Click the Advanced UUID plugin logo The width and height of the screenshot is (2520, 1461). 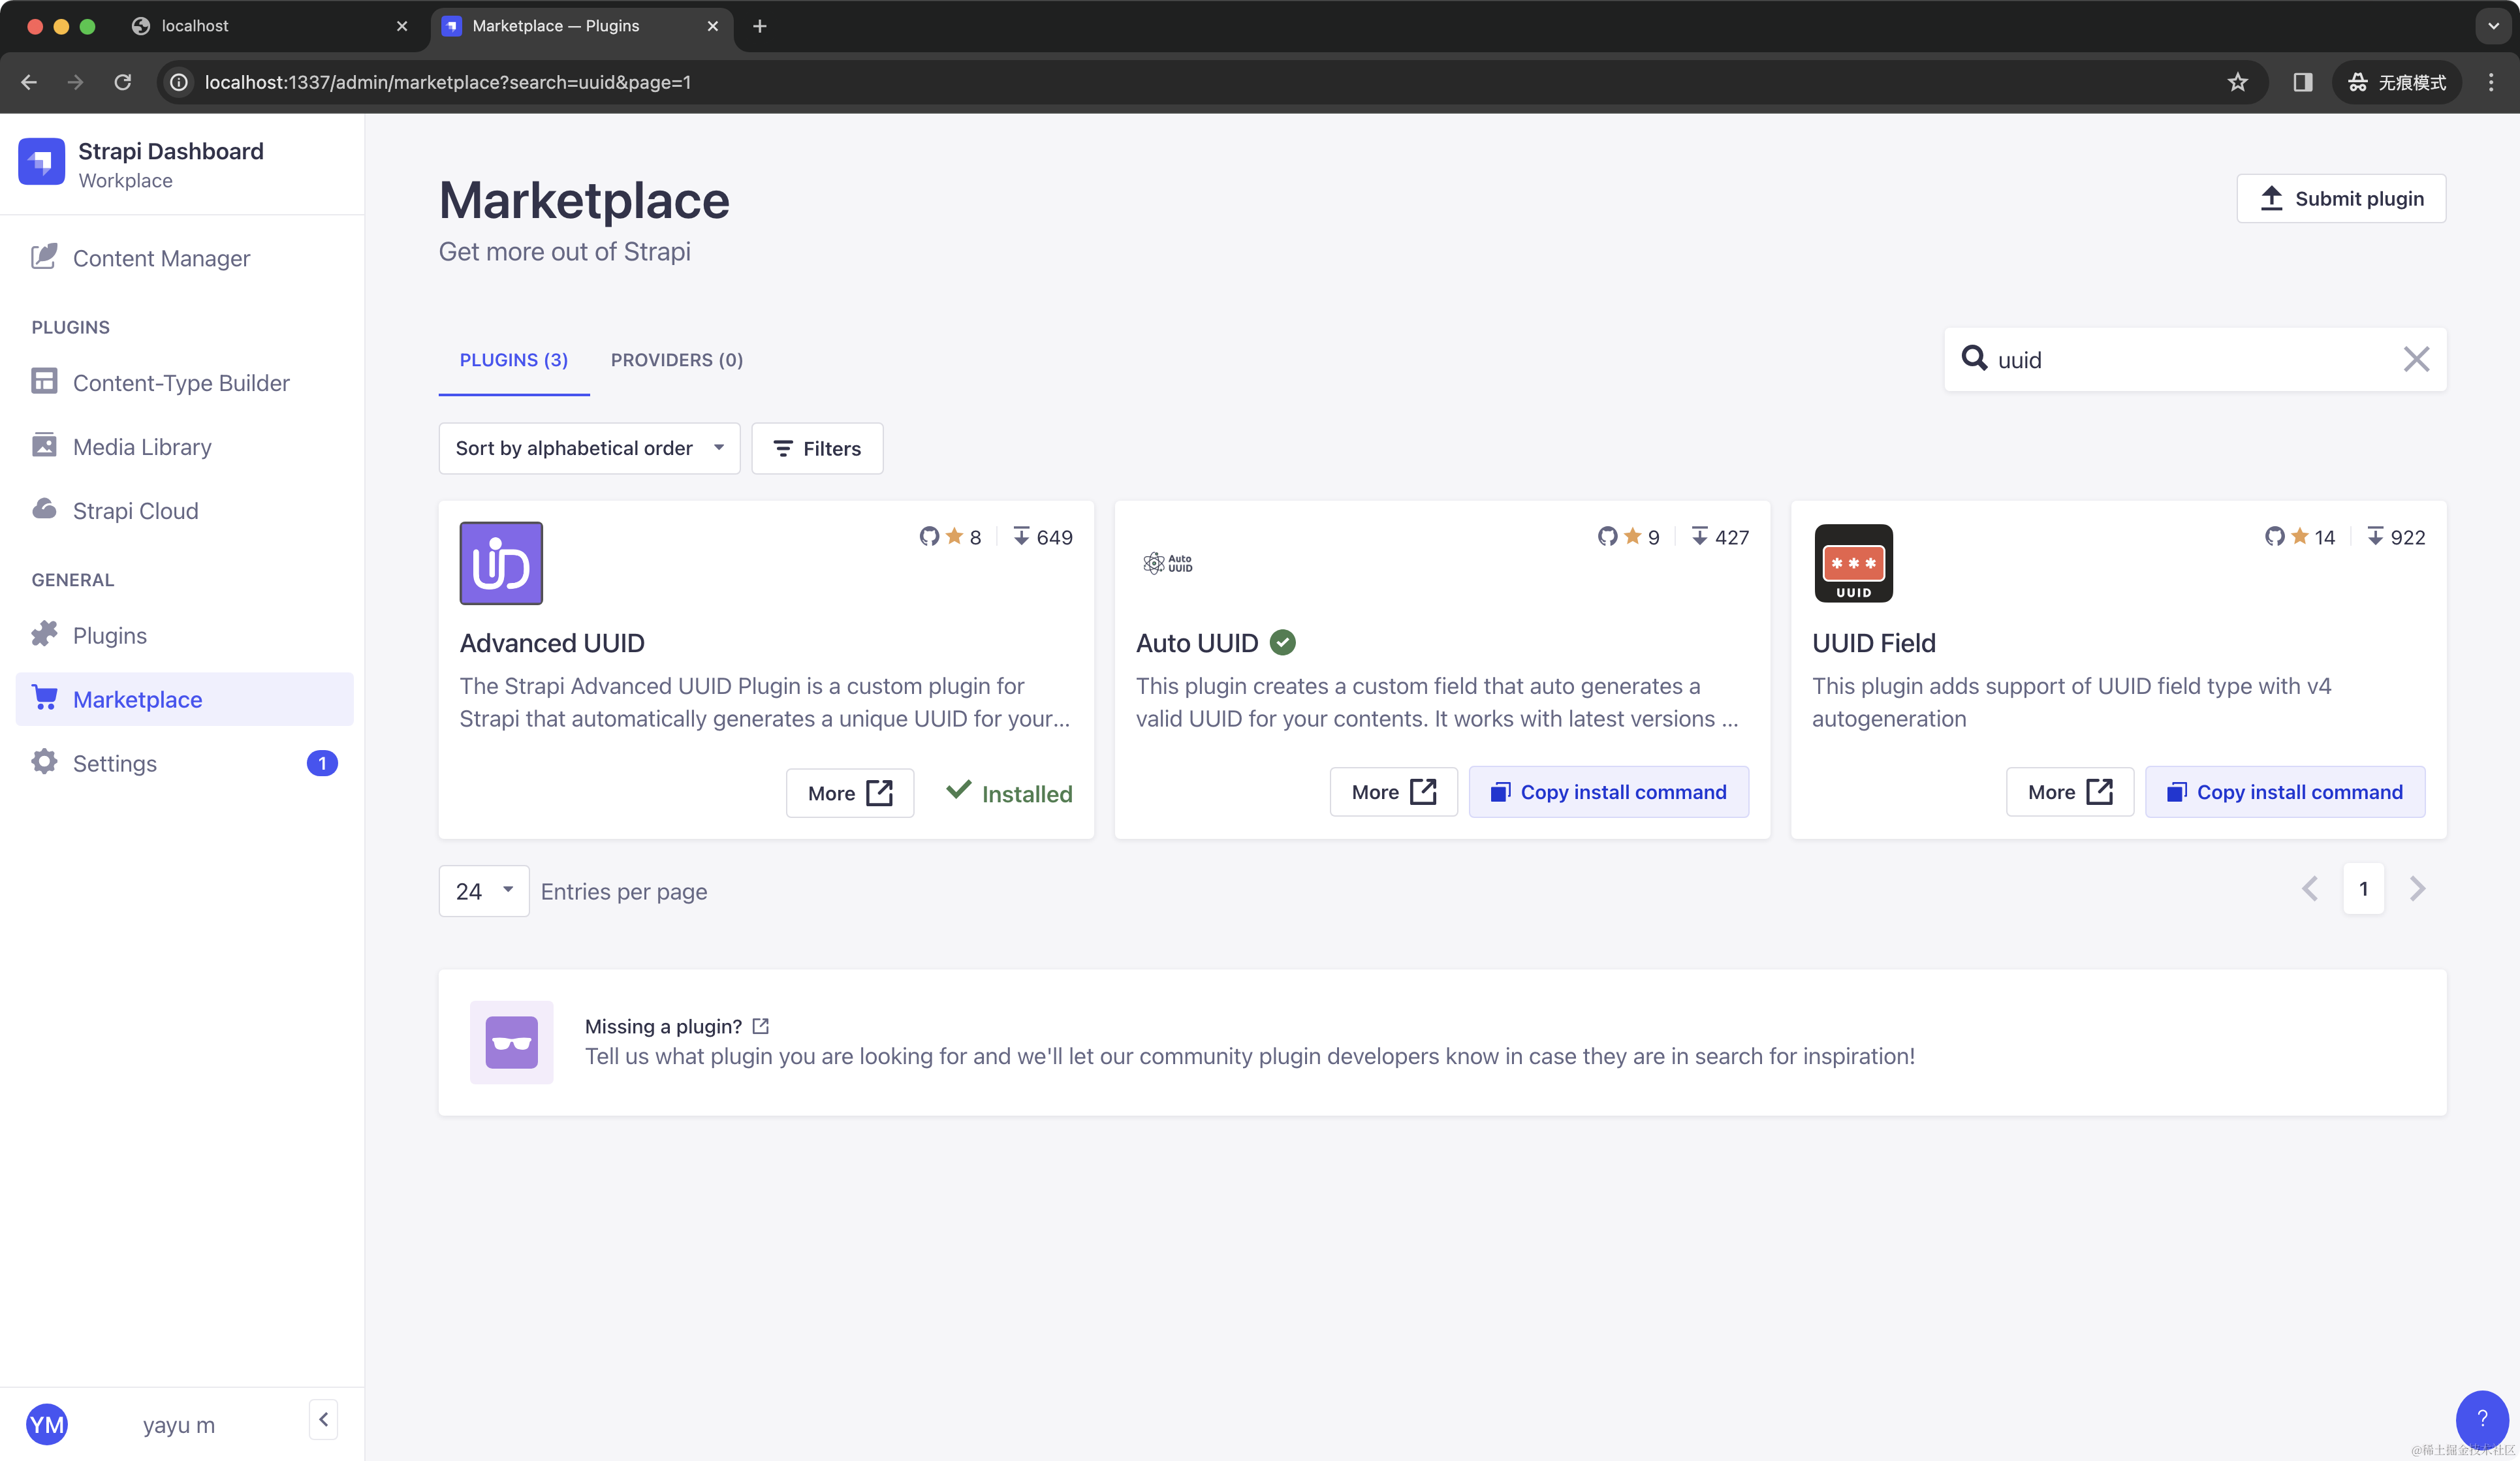point(501,563)
